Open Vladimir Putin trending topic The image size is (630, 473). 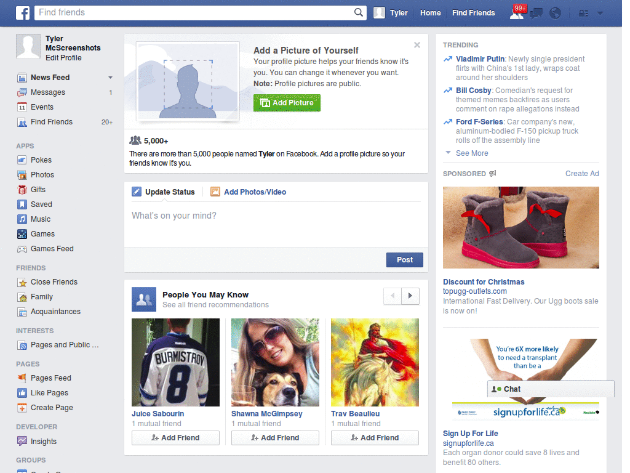480,59
